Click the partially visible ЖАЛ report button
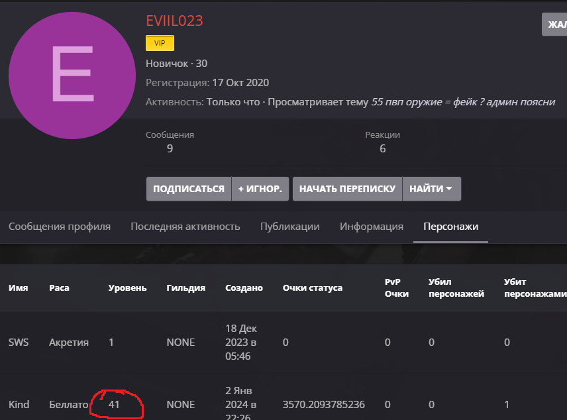Viewport: 567px width, 420px height. [x=554, y=25]
